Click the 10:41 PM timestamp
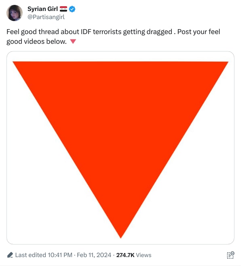 (x=60, y=255)
